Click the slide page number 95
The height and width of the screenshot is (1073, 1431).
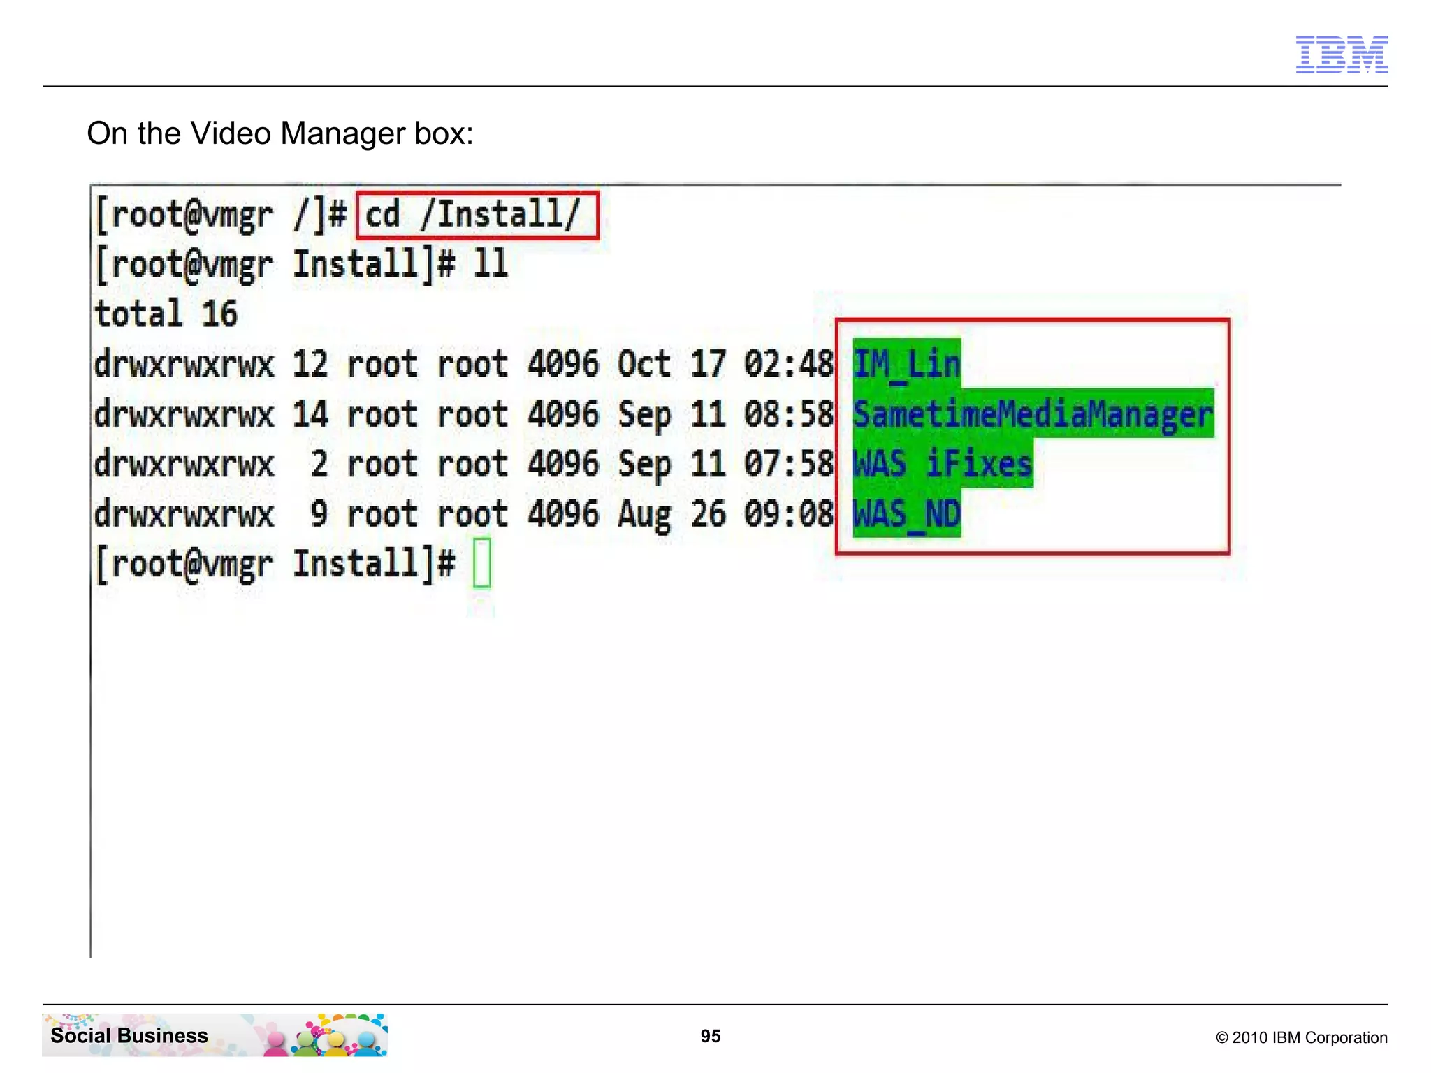(x=710, y=1036)
